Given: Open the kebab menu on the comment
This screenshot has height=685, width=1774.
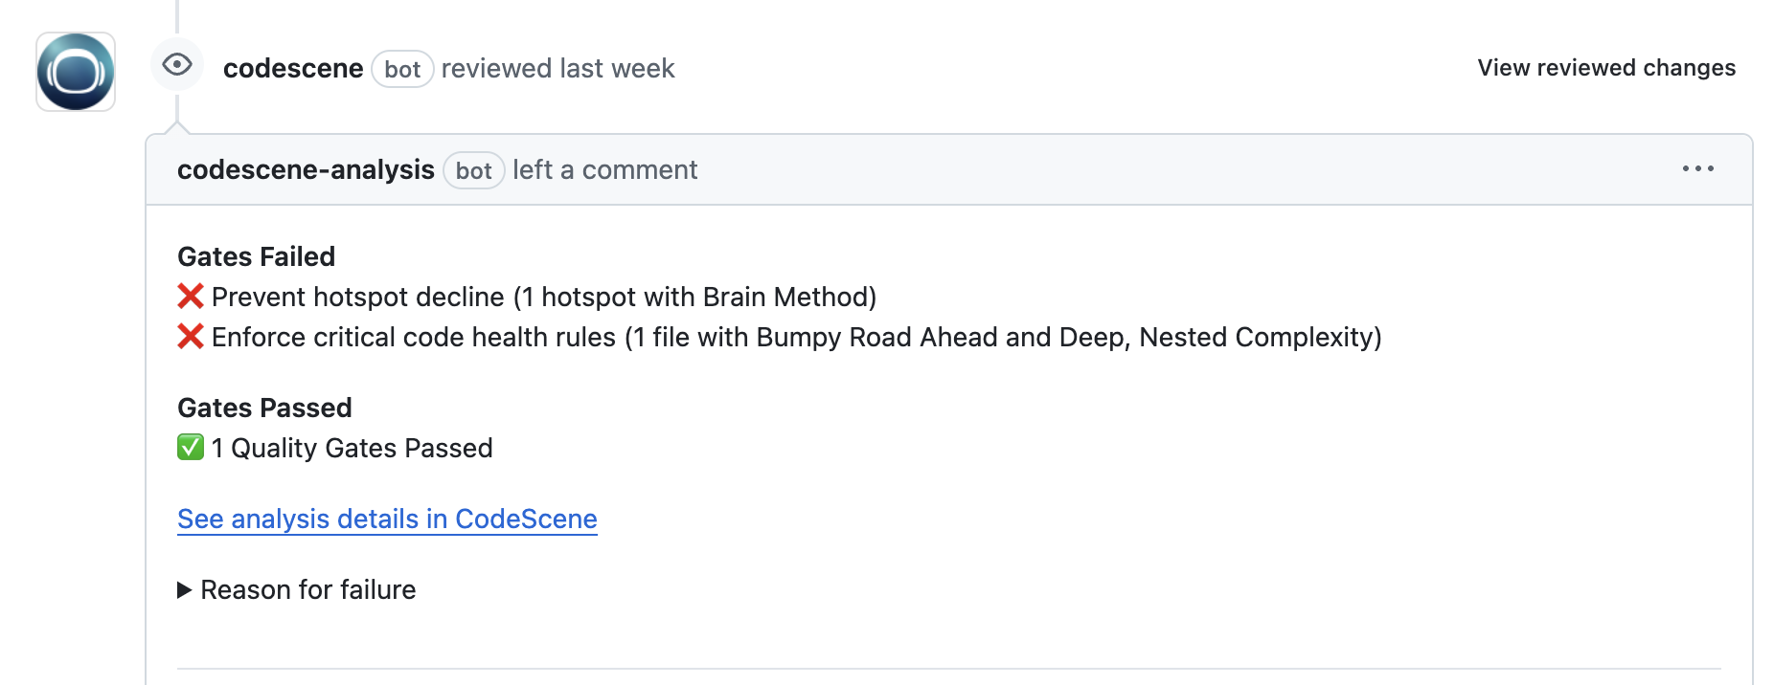Looking at the screenshot, I should [1697, 169].
